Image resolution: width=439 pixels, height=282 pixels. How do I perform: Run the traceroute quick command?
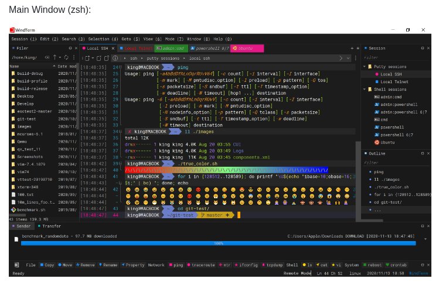tap(201, 265)
